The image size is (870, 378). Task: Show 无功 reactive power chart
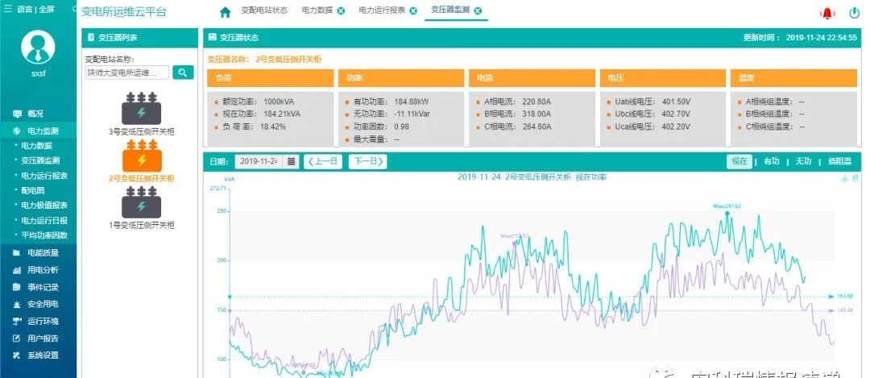pos(803,161)
